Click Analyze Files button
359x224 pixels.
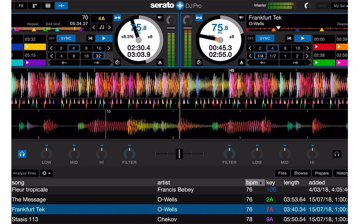25,173
